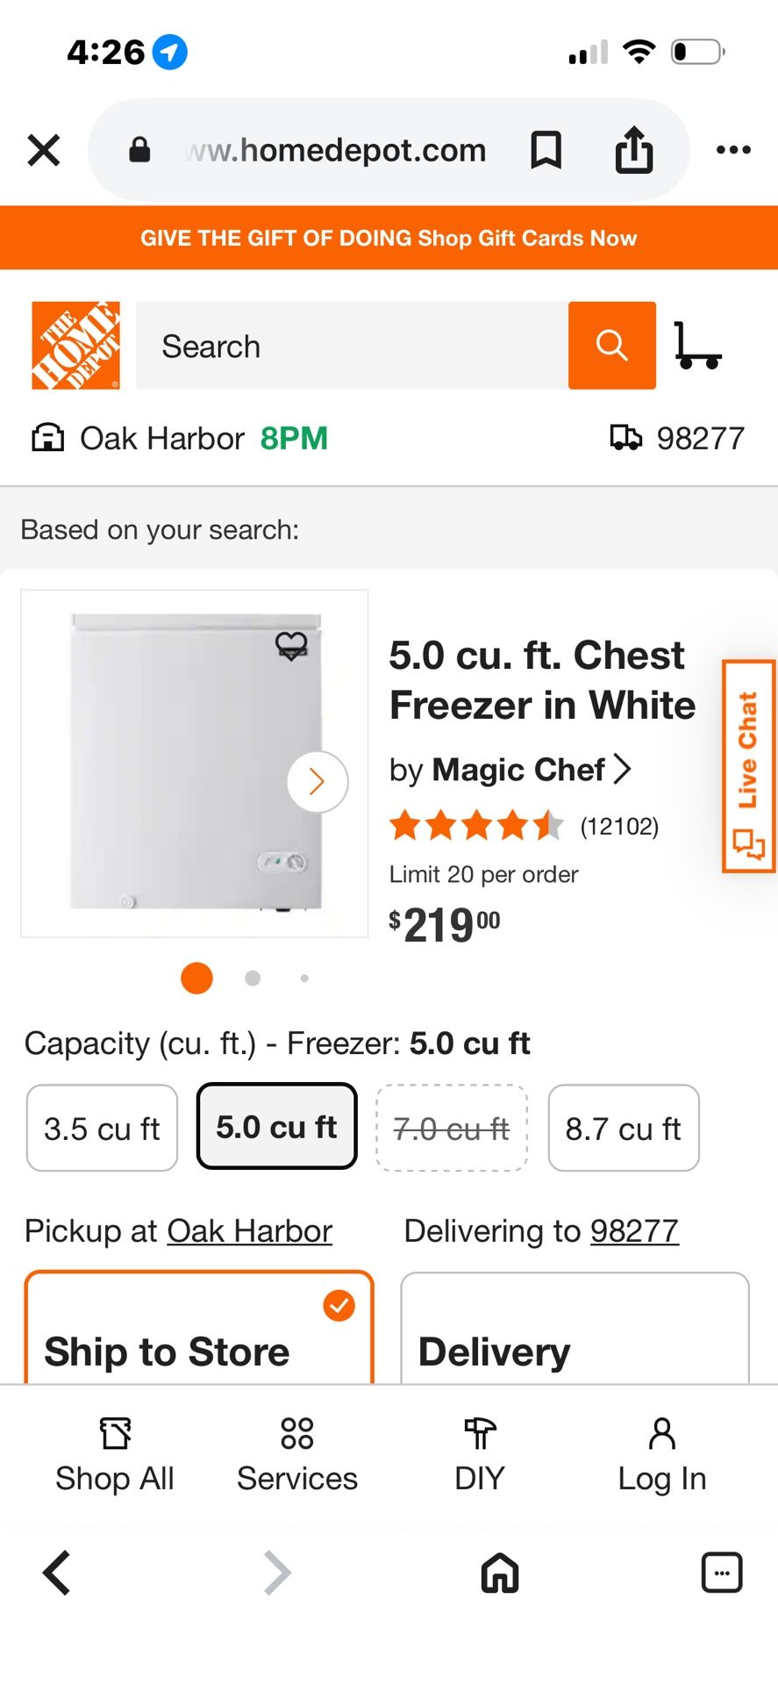778x1685 pixels.
Task: Go to browser home page icon
Action: (500, 1572)
